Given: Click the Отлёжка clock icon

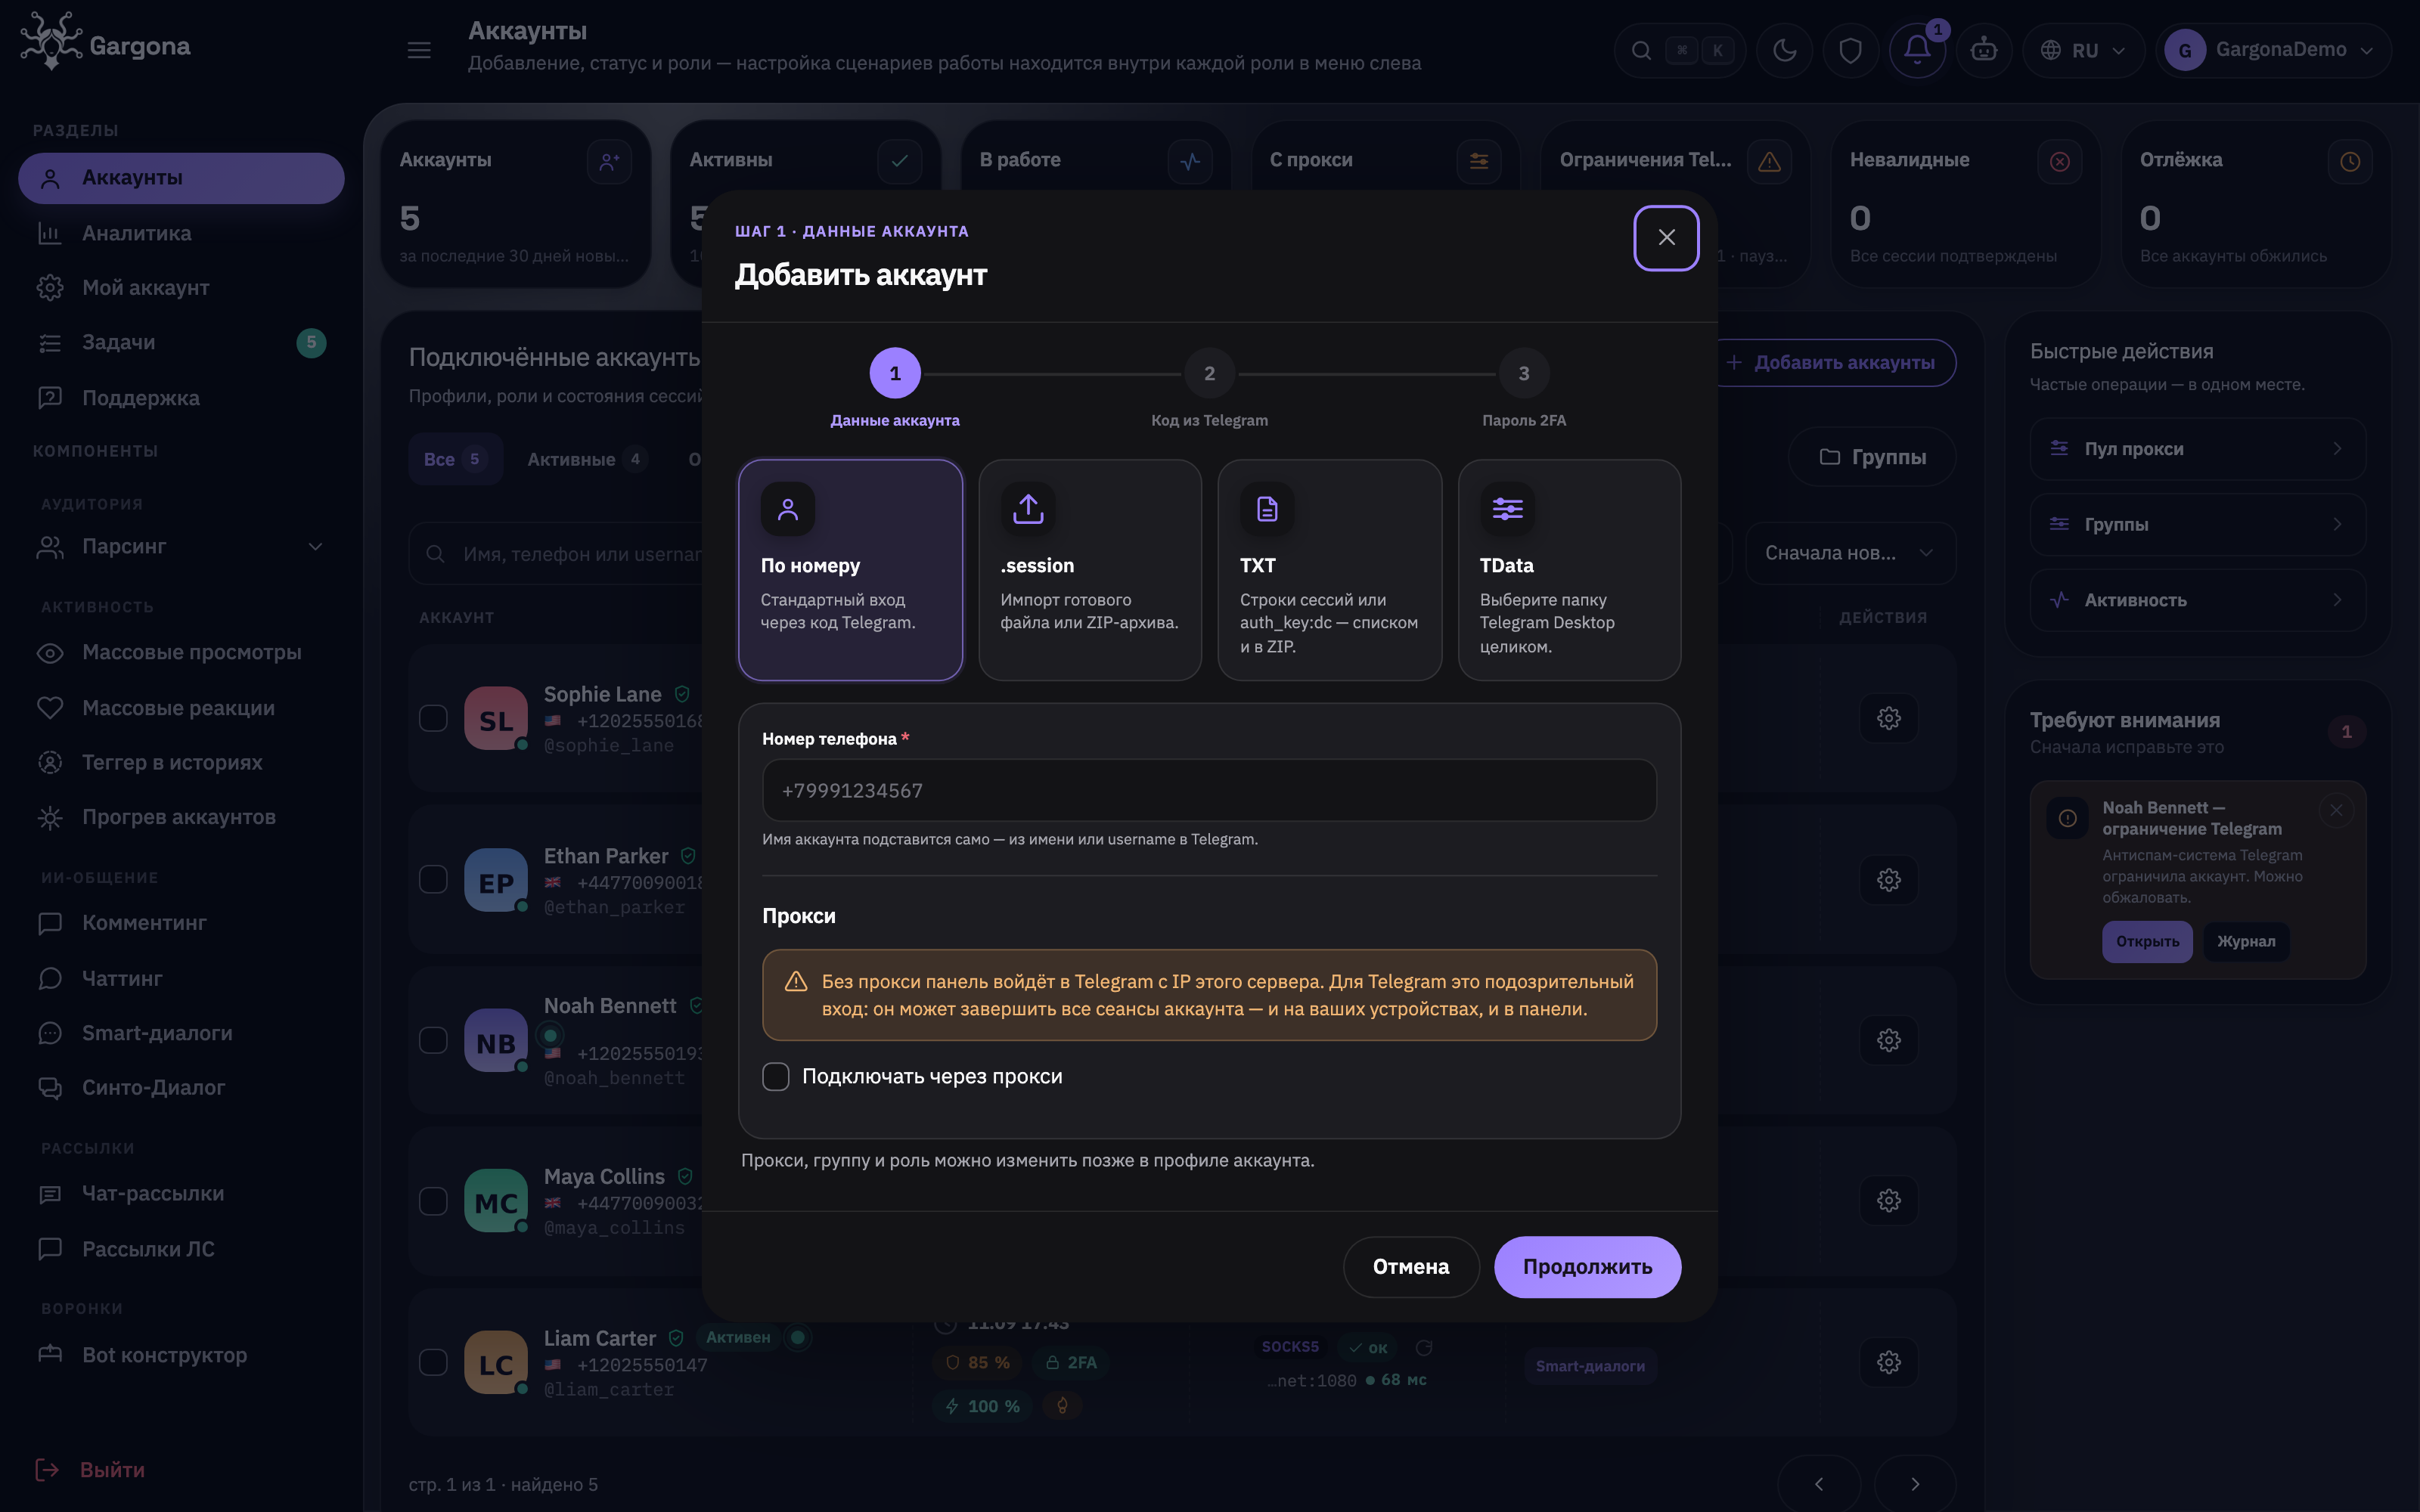Looking at the screenshot, I should pyautogui.click(x=2350, y=161).
